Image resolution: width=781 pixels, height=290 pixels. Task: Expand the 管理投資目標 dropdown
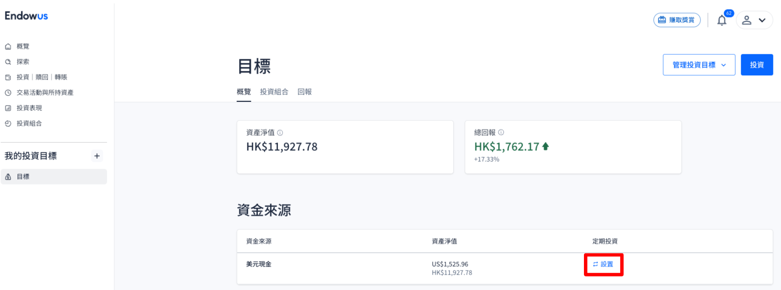point(699,65)
